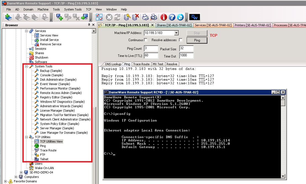Select Remove Service in the tree
Image resolution: width=306 pixels, height=184 pixels.
[51, 44]
